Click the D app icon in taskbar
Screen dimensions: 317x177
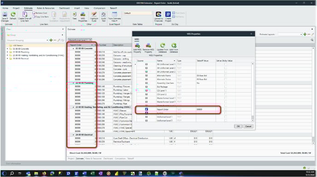(68, 173)
